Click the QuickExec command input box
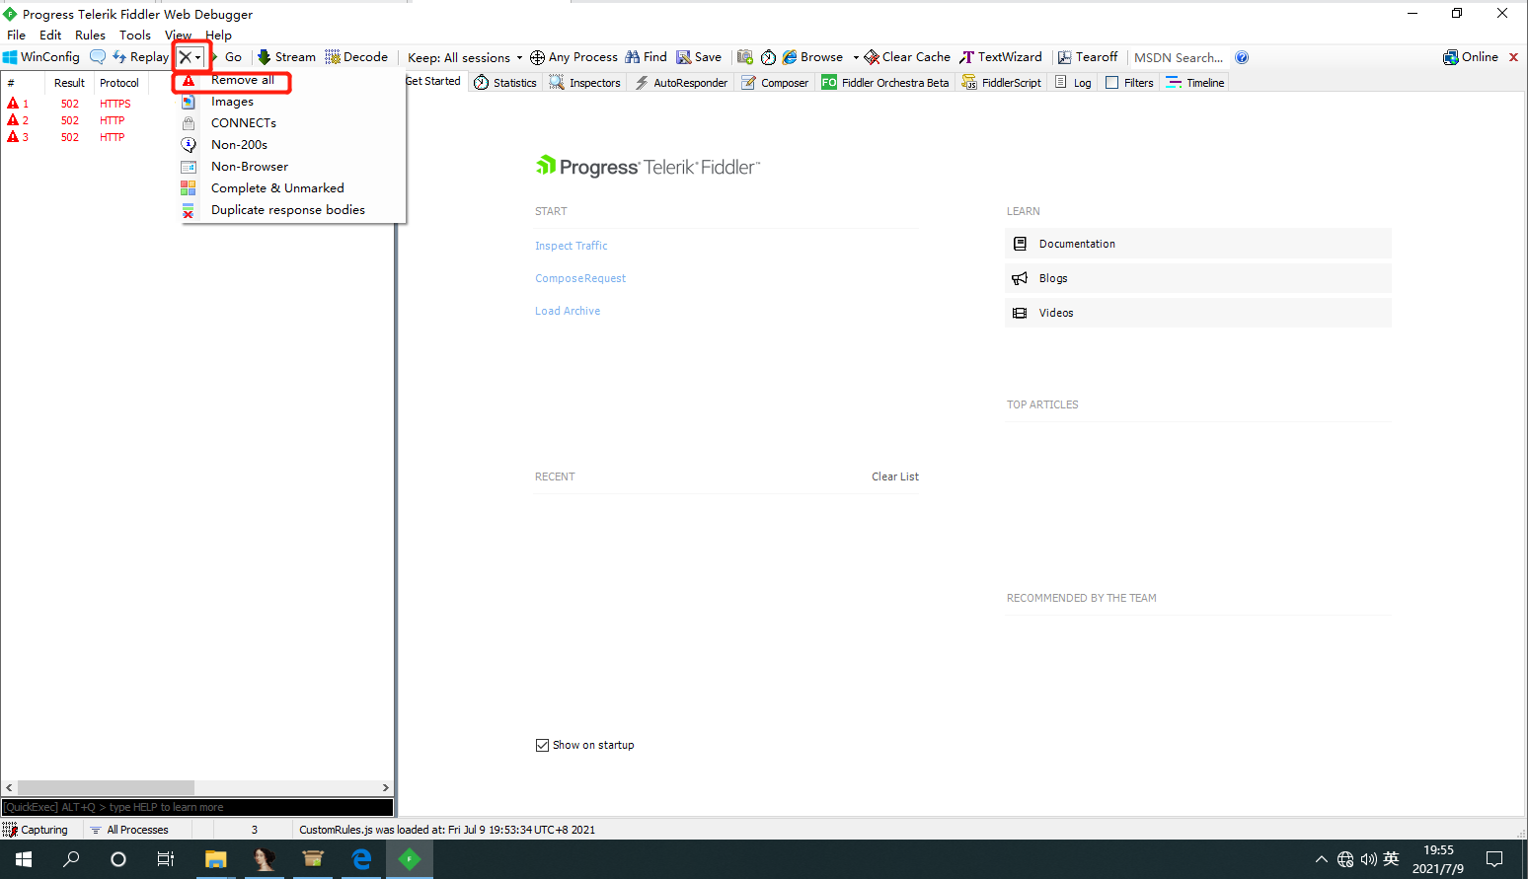Image resolution: width=1528 pixels, height=879 pixels. [197, 807]
